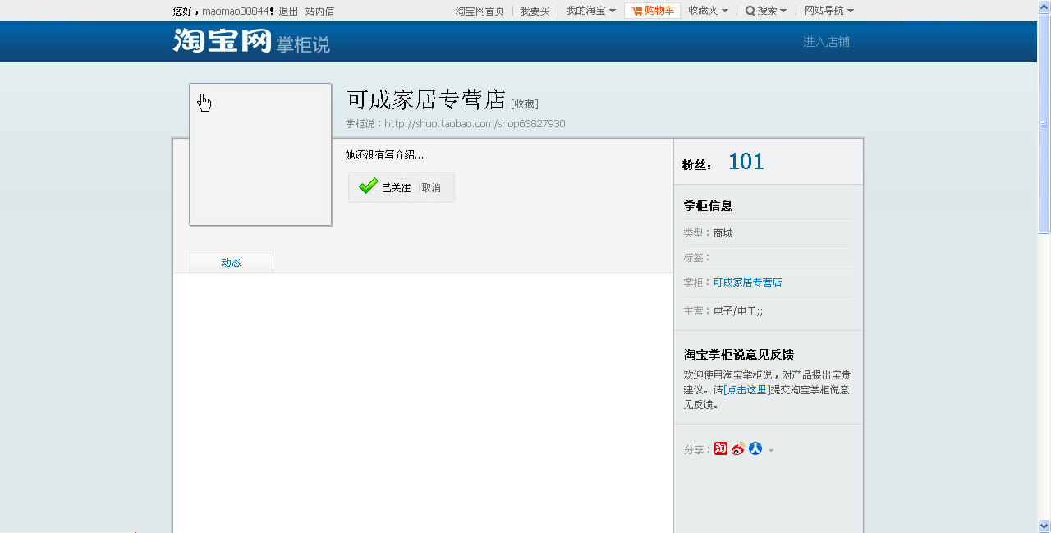Cancel following with 取消 button
The image size is (1051, 533).
point(431,188)
